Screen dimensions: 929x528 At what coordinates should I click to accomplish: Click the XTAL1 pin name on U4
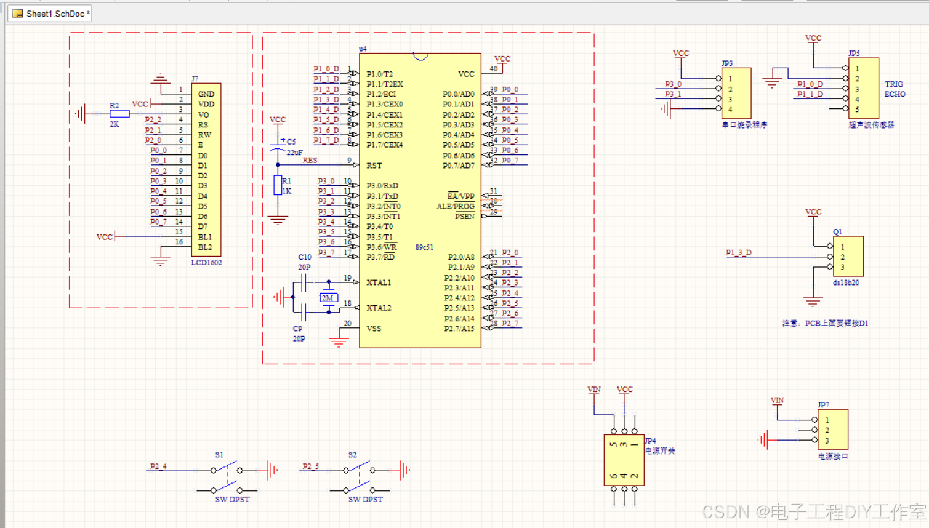click(379, 282)
